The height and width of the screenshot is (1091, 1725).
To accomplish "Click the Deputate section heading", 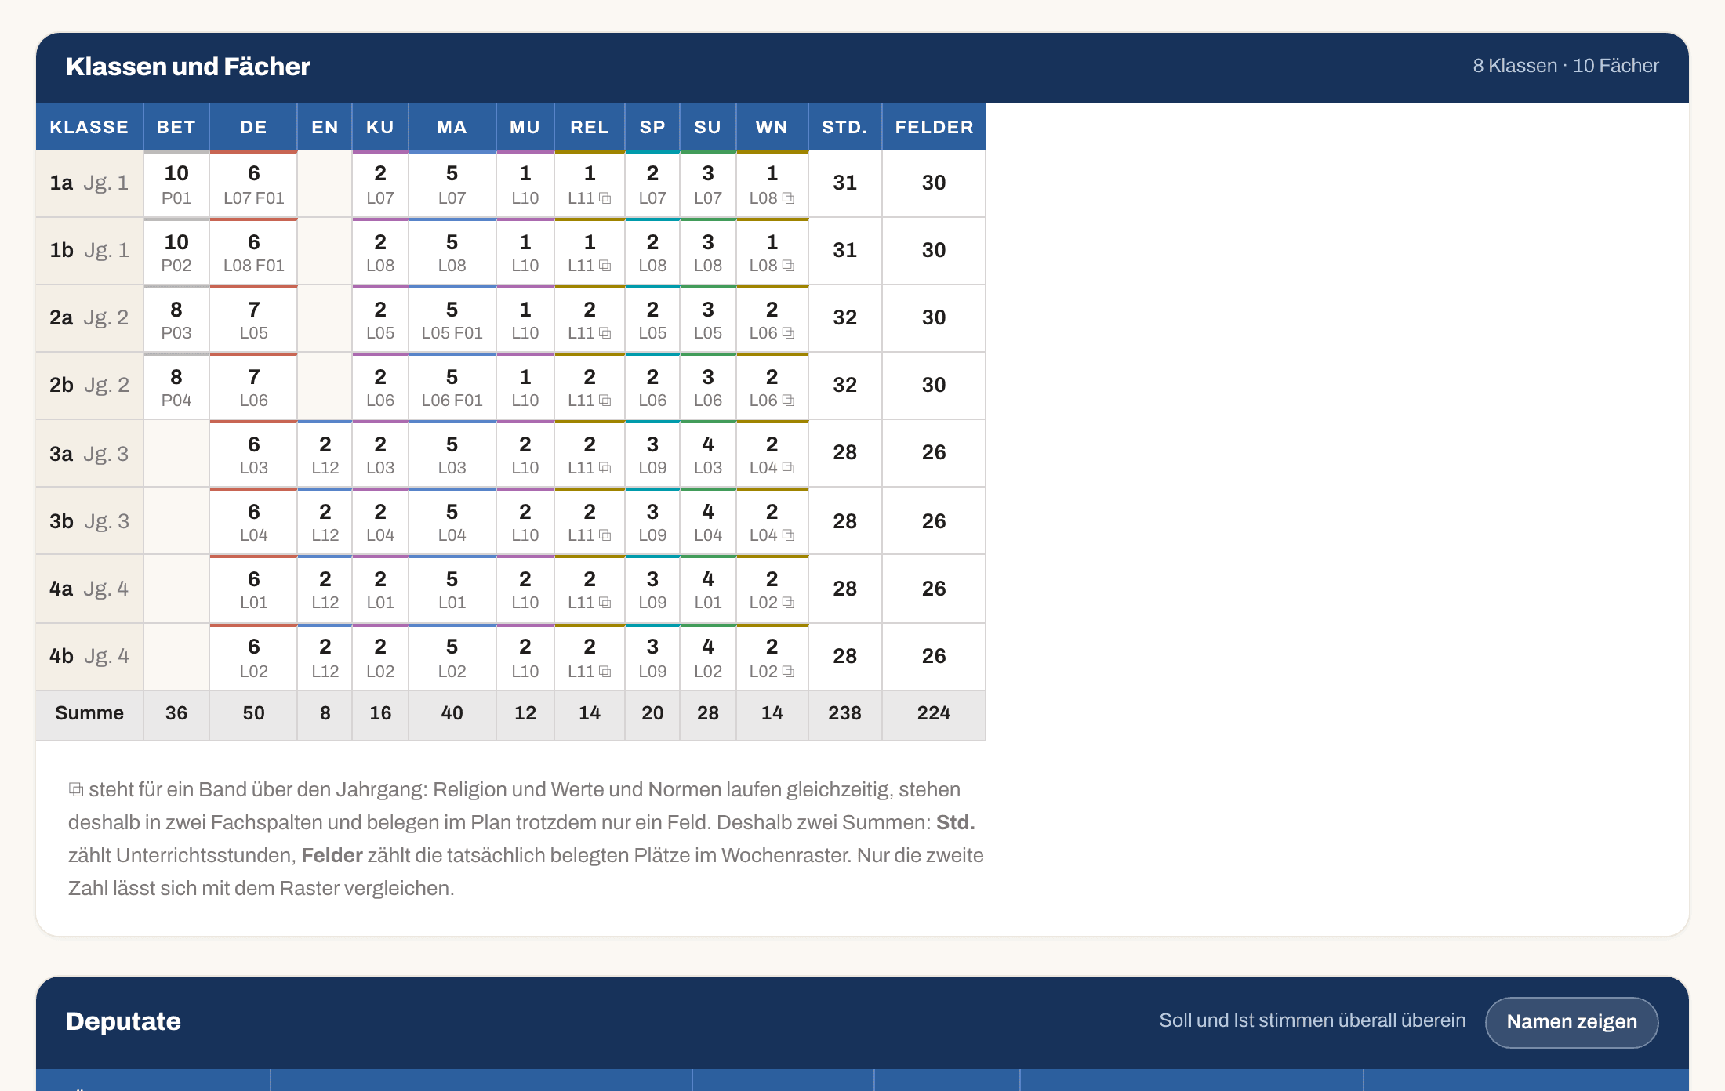I will pos(123,1021).
